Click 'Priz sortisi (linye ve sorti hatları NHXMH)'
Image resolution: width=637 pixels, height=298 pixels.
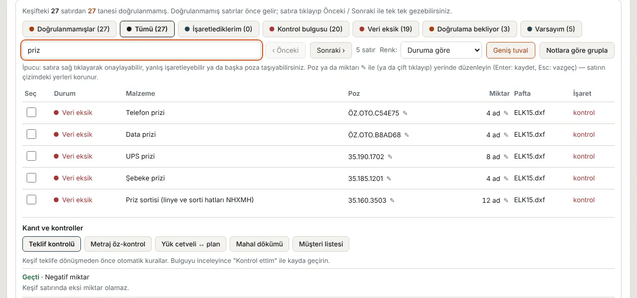190,200
